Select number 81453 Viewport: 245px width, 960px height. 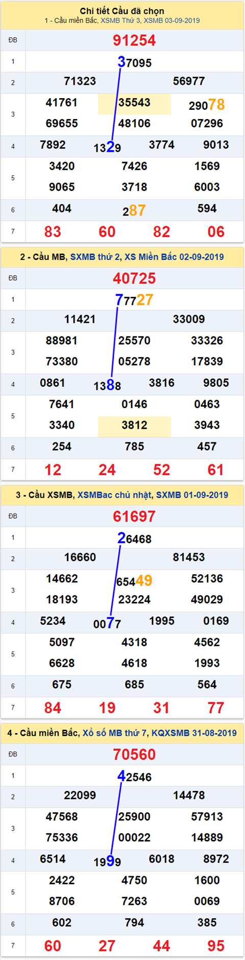(189, 557)
